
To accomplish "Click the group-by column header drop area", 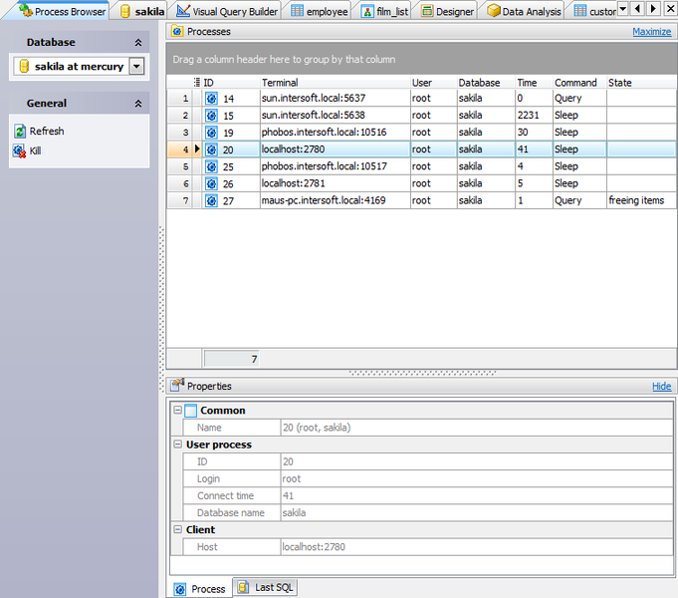I will 421,60.
